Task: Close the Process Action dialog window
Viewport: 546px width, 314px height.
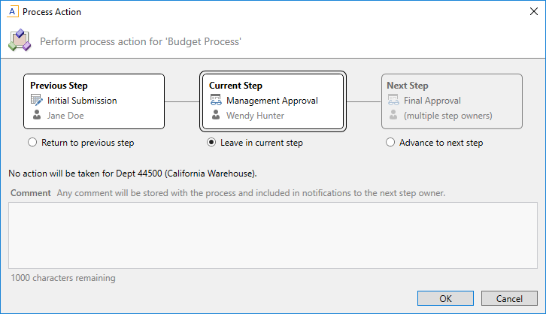Action: coord(529,12)
